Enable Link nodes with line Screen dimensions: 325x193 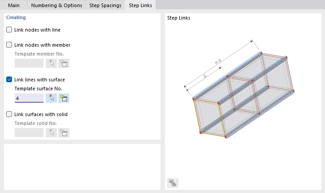tap(9, 30)
